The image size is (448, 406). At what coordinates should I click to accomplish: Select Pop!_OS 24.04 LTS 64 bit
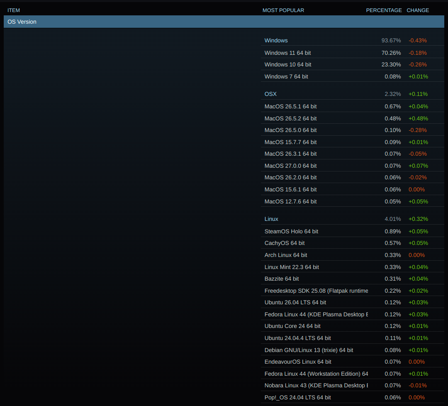click(352, 398)
